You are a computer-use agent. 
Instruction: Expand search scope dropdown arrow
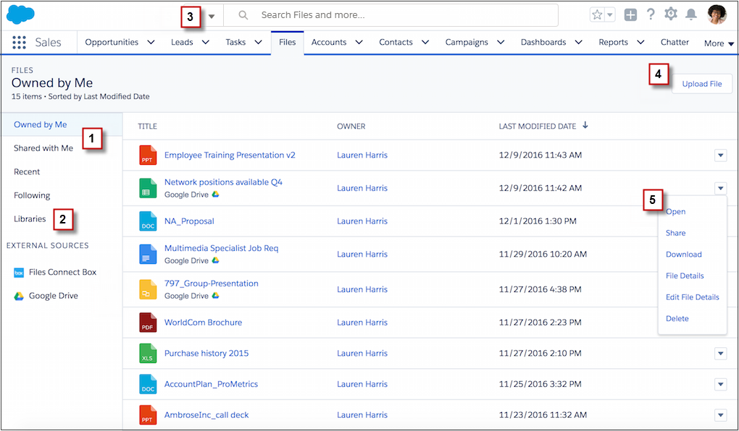[212, 16]
